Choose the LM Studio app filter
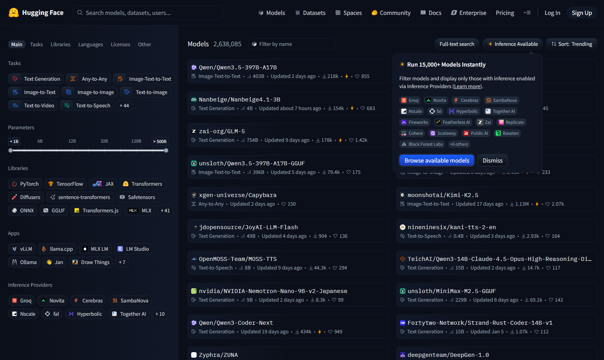604x360 pixels. pos(133,249)
